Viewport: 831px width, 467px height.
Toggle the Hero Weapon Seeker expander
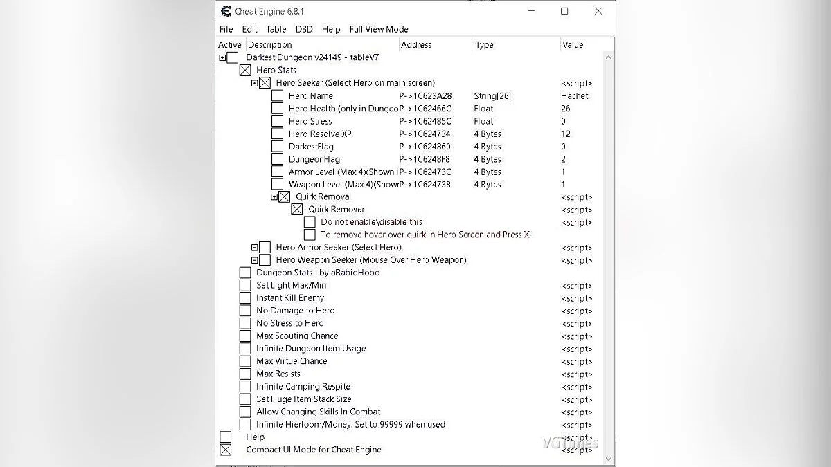click(x=255, y=261)
